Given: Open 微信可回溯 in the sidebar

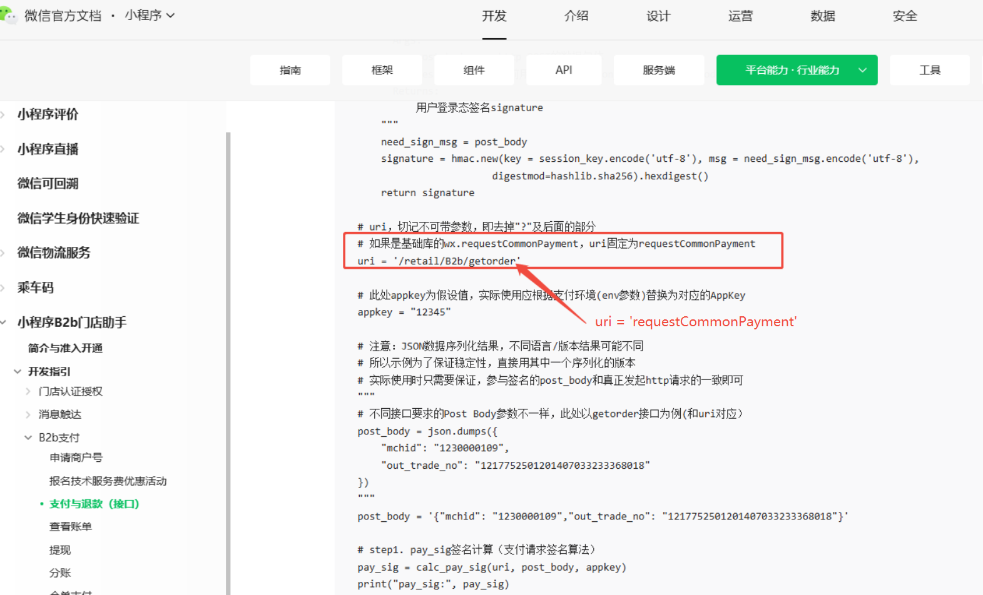Looking at the screenshot, I should tap(48, 184).
